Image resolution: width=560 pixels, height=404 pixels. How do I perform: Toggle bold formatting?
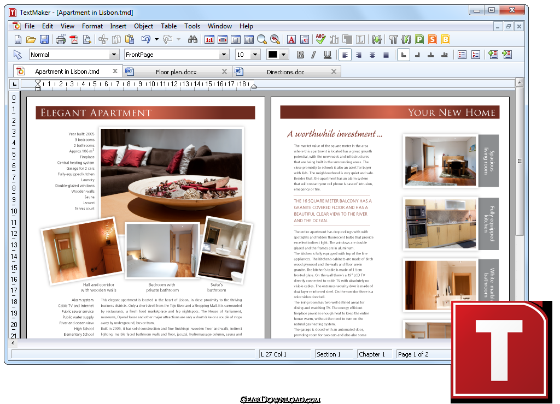(x=300, y=55)
